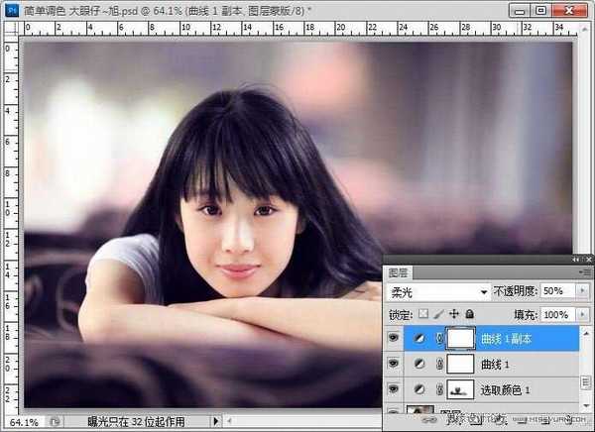Toggle visibility of 曲线 1 layer

click(x=394, y=365)
